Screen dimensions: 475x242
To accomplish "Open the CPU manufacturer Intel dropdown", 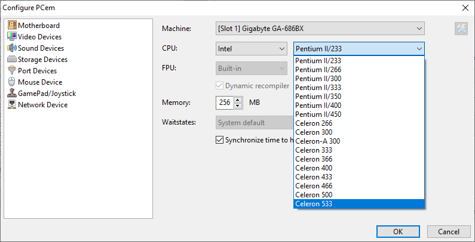I will pos(252,49).
